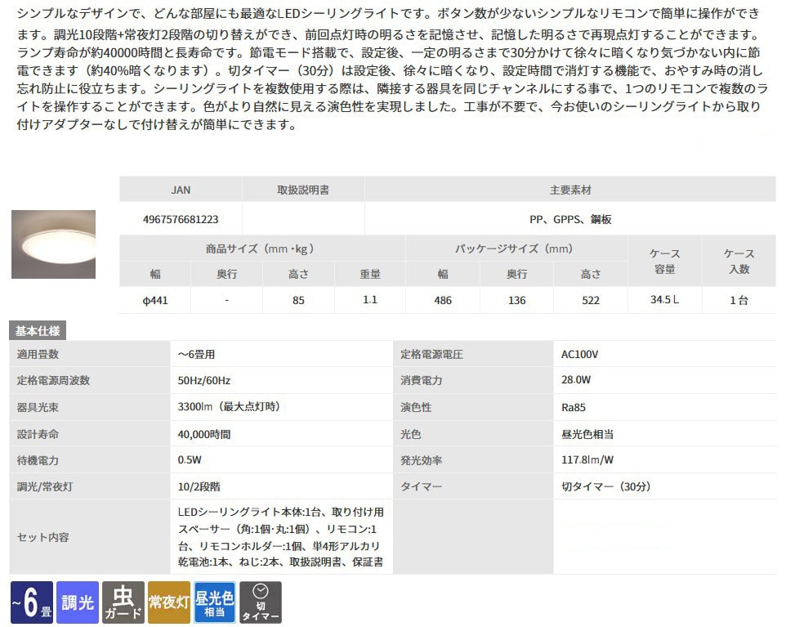Click the 34.5 L case capacity value
This screenshot has width=786, height=627.
pyautogui.click(x=664, y=300)
